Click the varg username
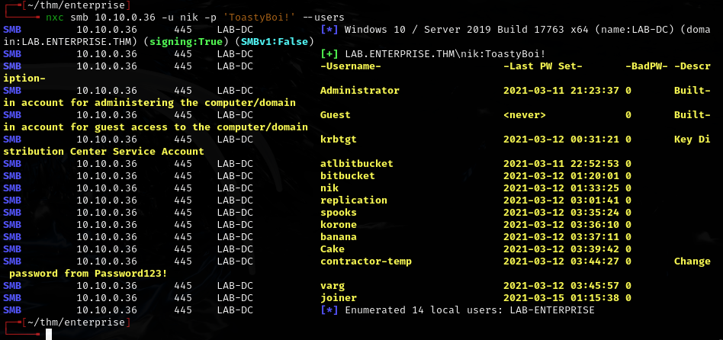Viewport: 723px width, 340px height. tap(333, 285)
